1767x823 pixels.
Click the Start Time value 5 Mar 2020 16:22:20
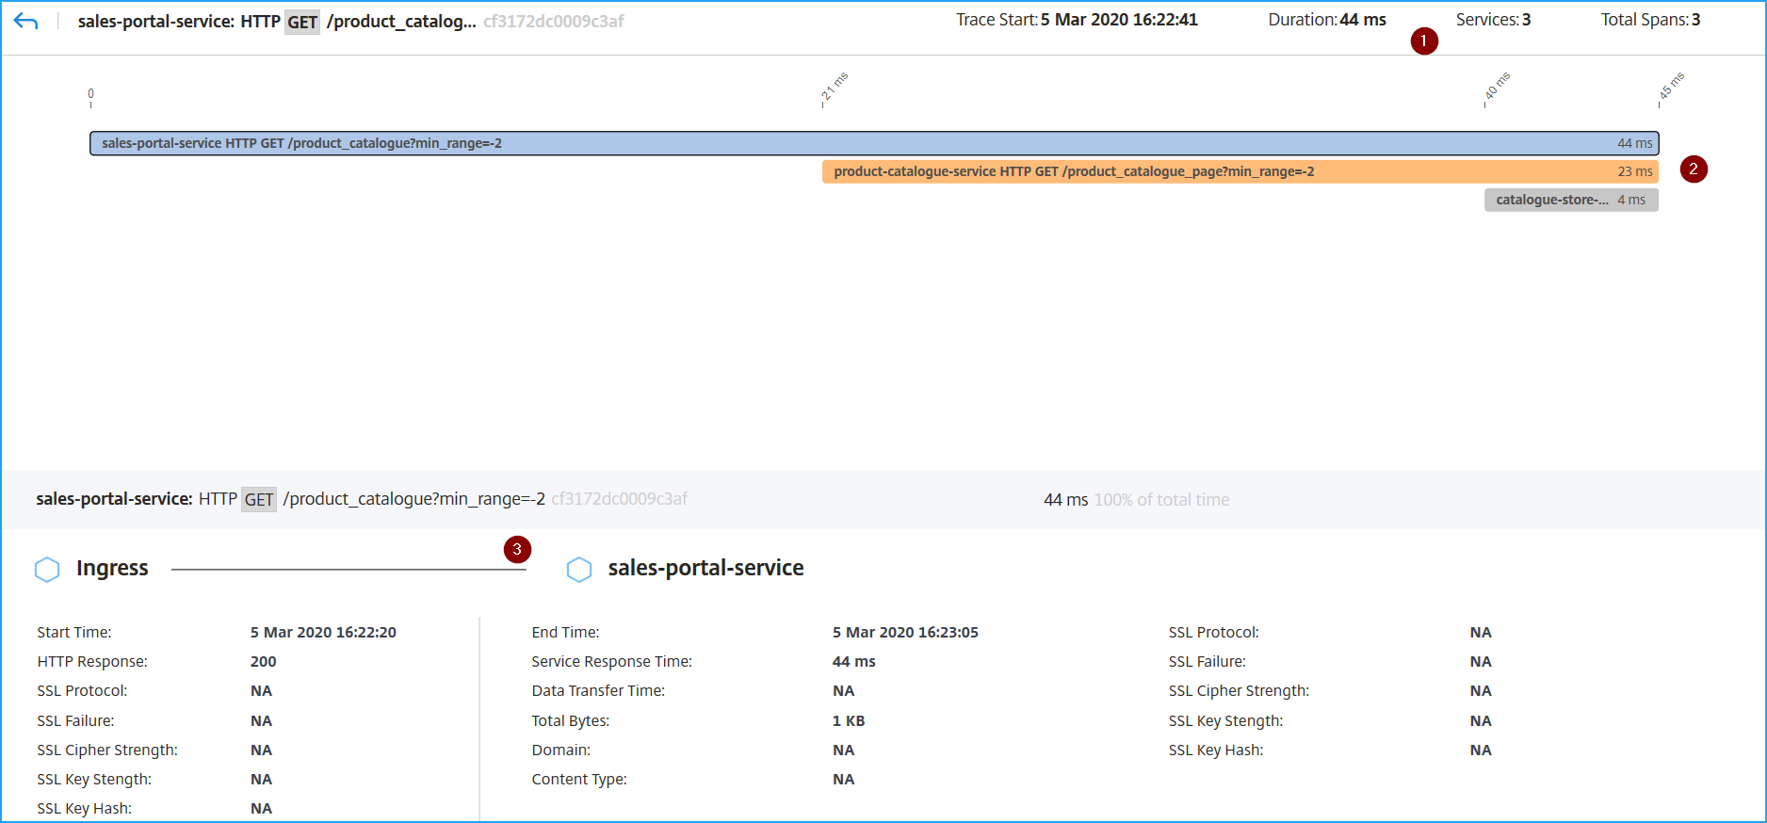(x=323, y=633)
